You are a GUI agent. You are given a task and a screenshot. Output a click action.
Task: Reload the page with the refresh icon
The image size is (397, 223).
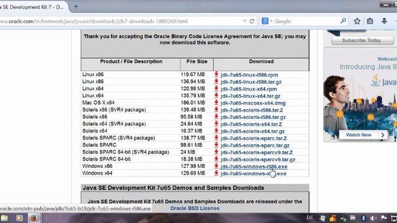click(252, 21)
